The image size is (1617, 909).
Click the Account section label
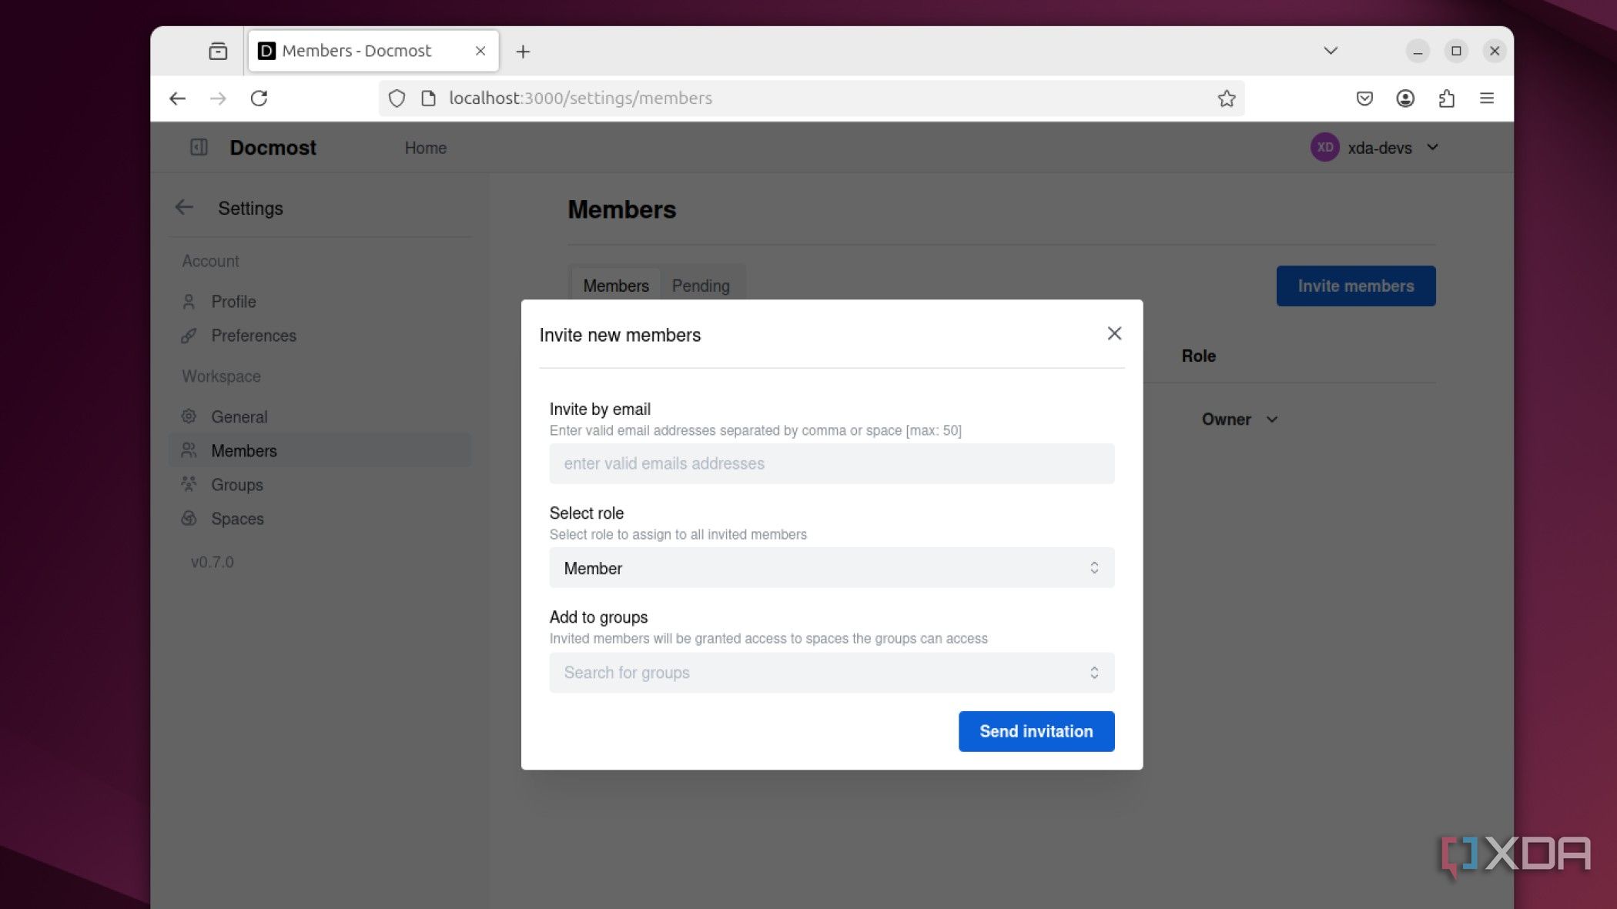pos(210,261)
